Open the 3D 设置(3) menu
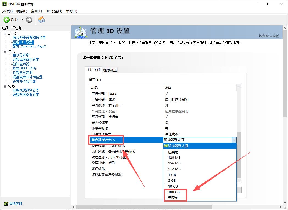288x210 pixels. 54,11
